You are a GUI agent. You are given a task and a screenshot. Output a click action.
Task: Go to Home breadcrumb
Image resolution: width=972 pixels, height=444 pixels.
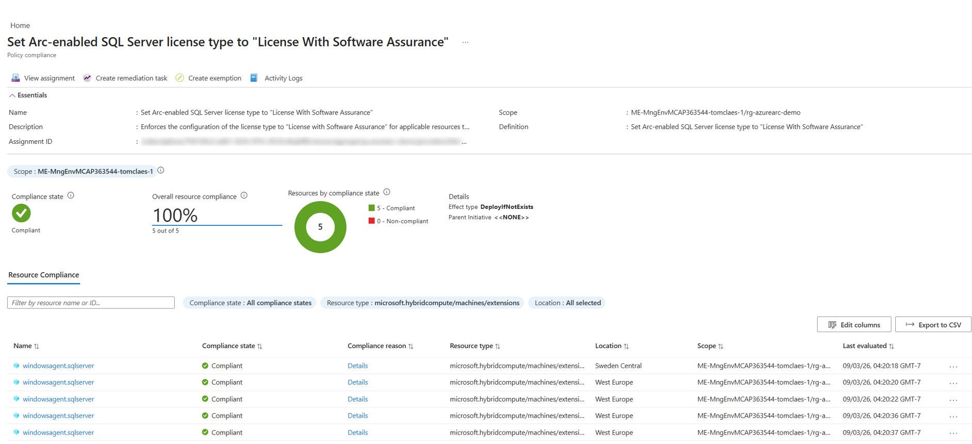pyautogui.click(x=20, y=25)
